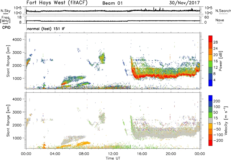Click the power panel 'Slant Range [km]' label

click(8, 61)
